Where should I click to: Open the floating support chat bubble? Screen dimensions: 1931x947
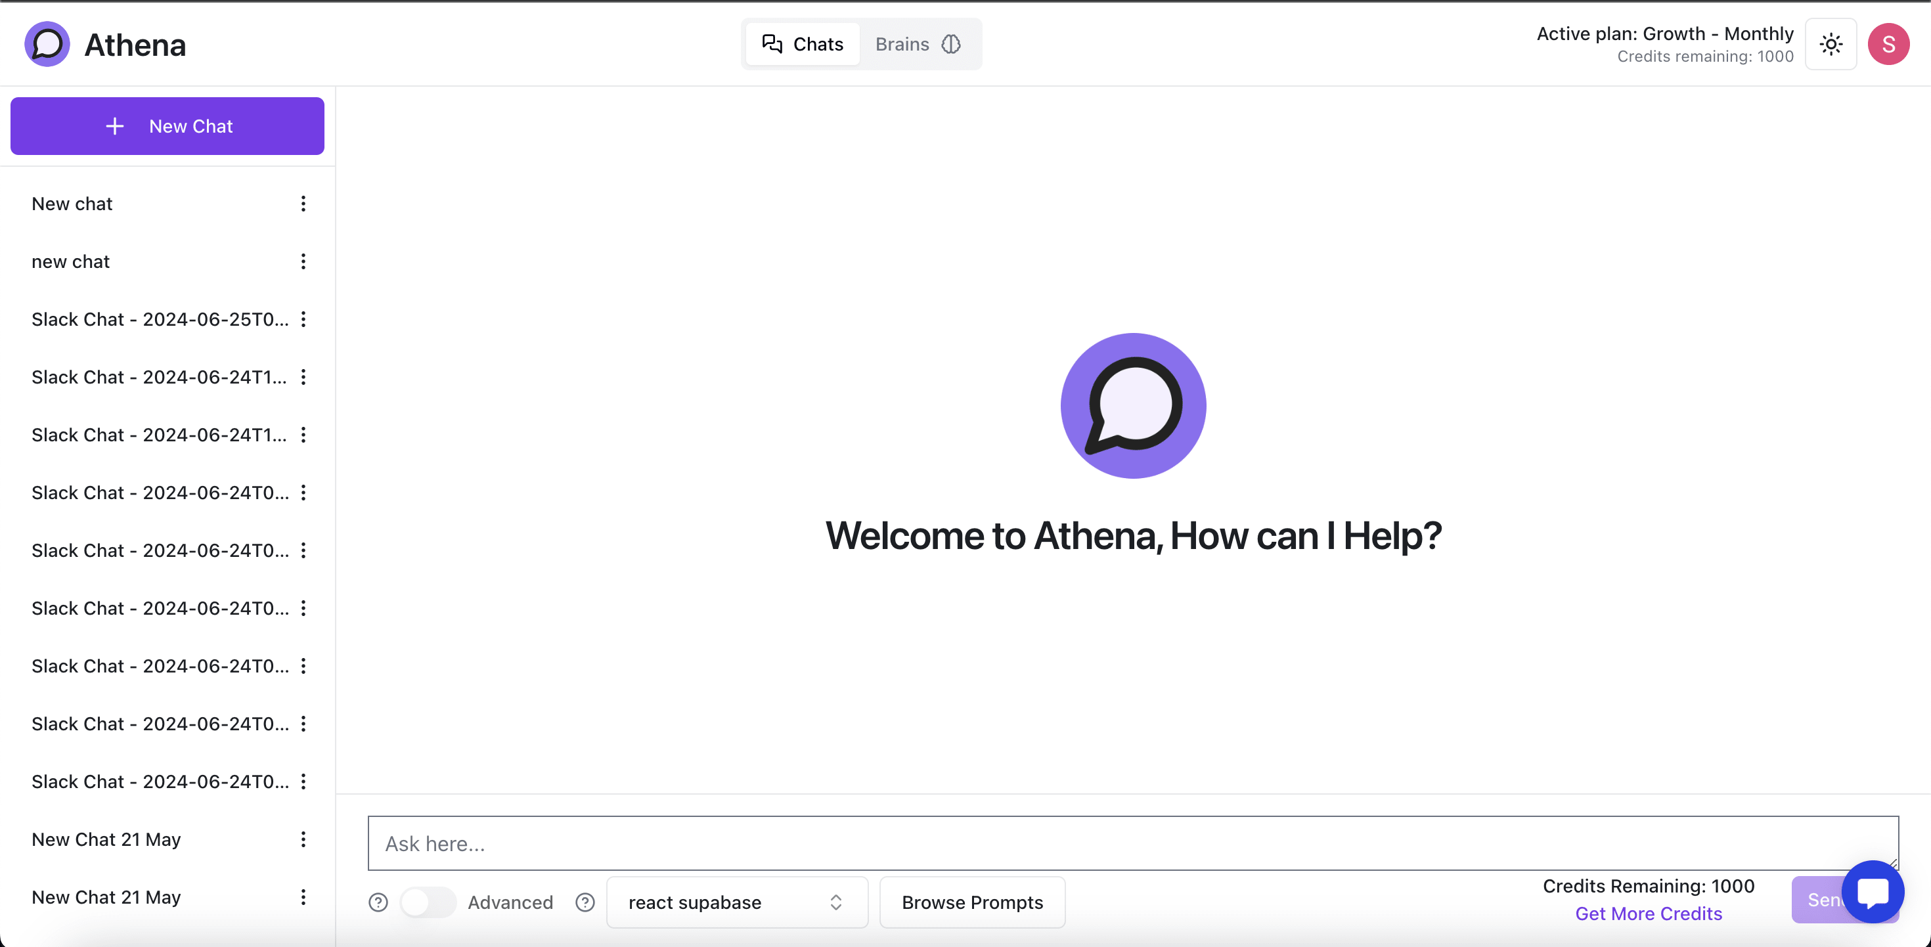1872,892
